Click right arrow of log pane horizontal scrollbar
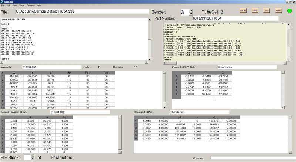This screenshot has height=162, width=296. coord(285,63)
